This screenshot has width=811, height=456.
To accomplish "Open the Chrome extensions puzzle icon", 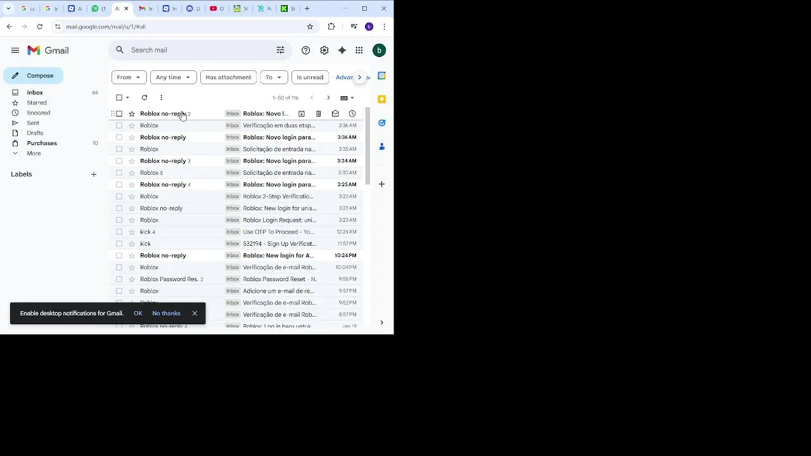I will [x=331, y=27].
